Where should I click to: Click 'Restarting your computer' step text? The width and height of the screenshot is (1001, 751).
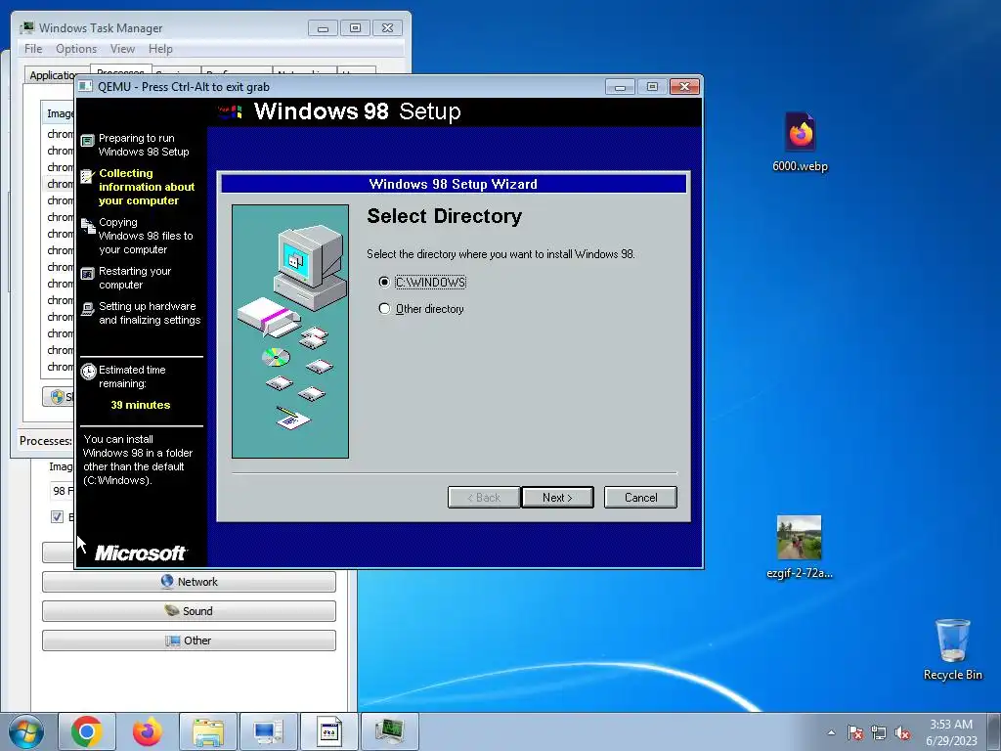135,278
